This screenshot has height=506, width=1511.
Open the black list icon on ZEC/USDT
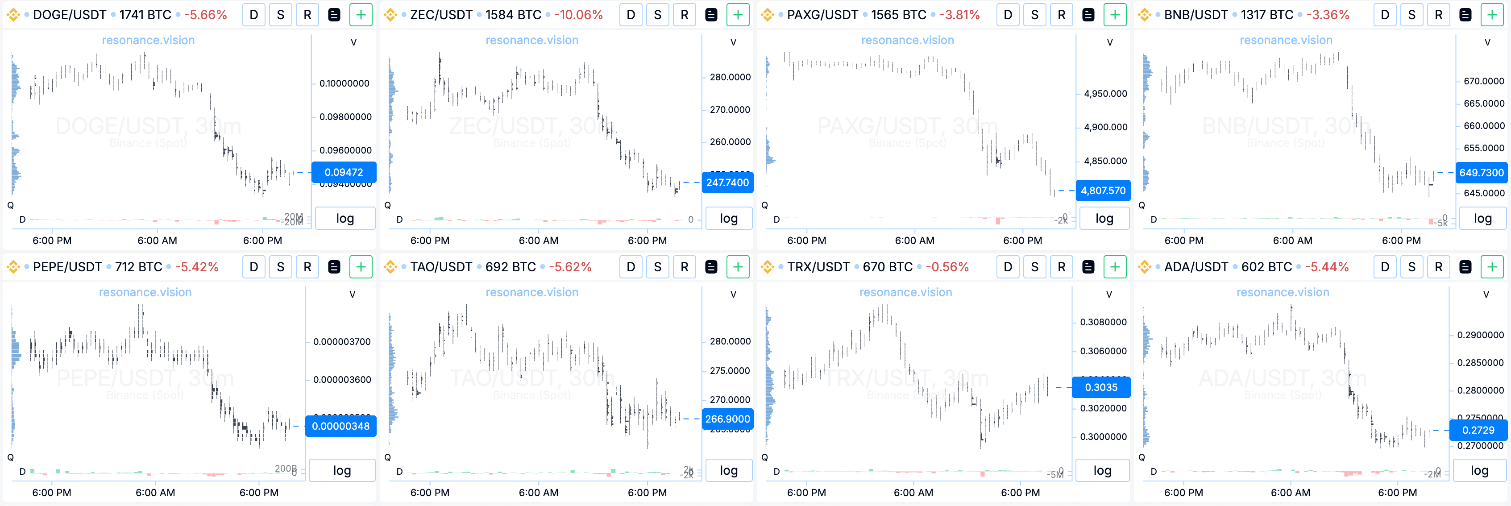[x=711, y=15]
